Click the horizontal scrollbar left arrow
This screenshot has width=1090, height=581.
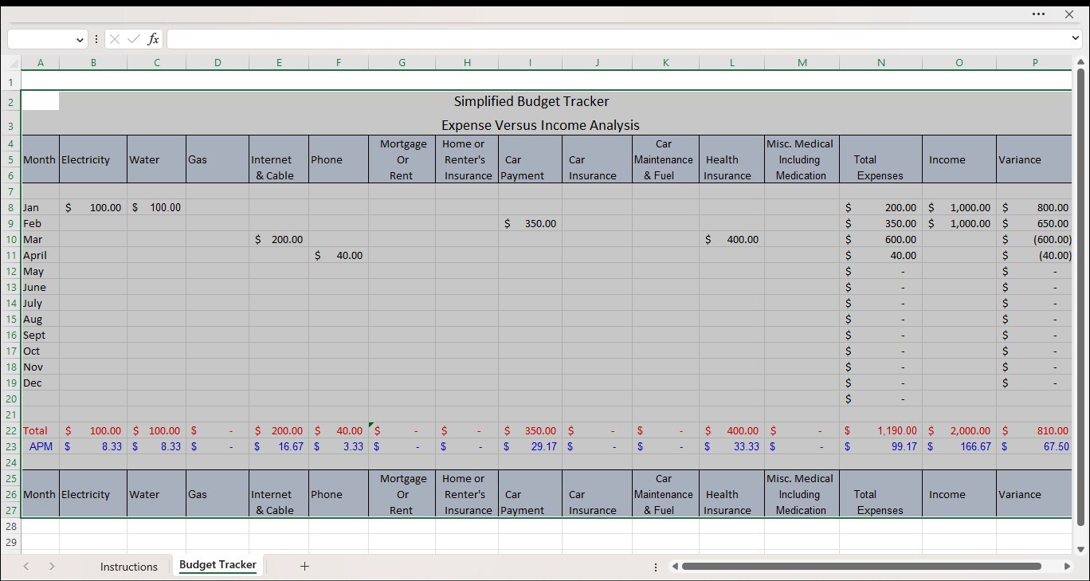pyautogui.click(x=675, y=566)
